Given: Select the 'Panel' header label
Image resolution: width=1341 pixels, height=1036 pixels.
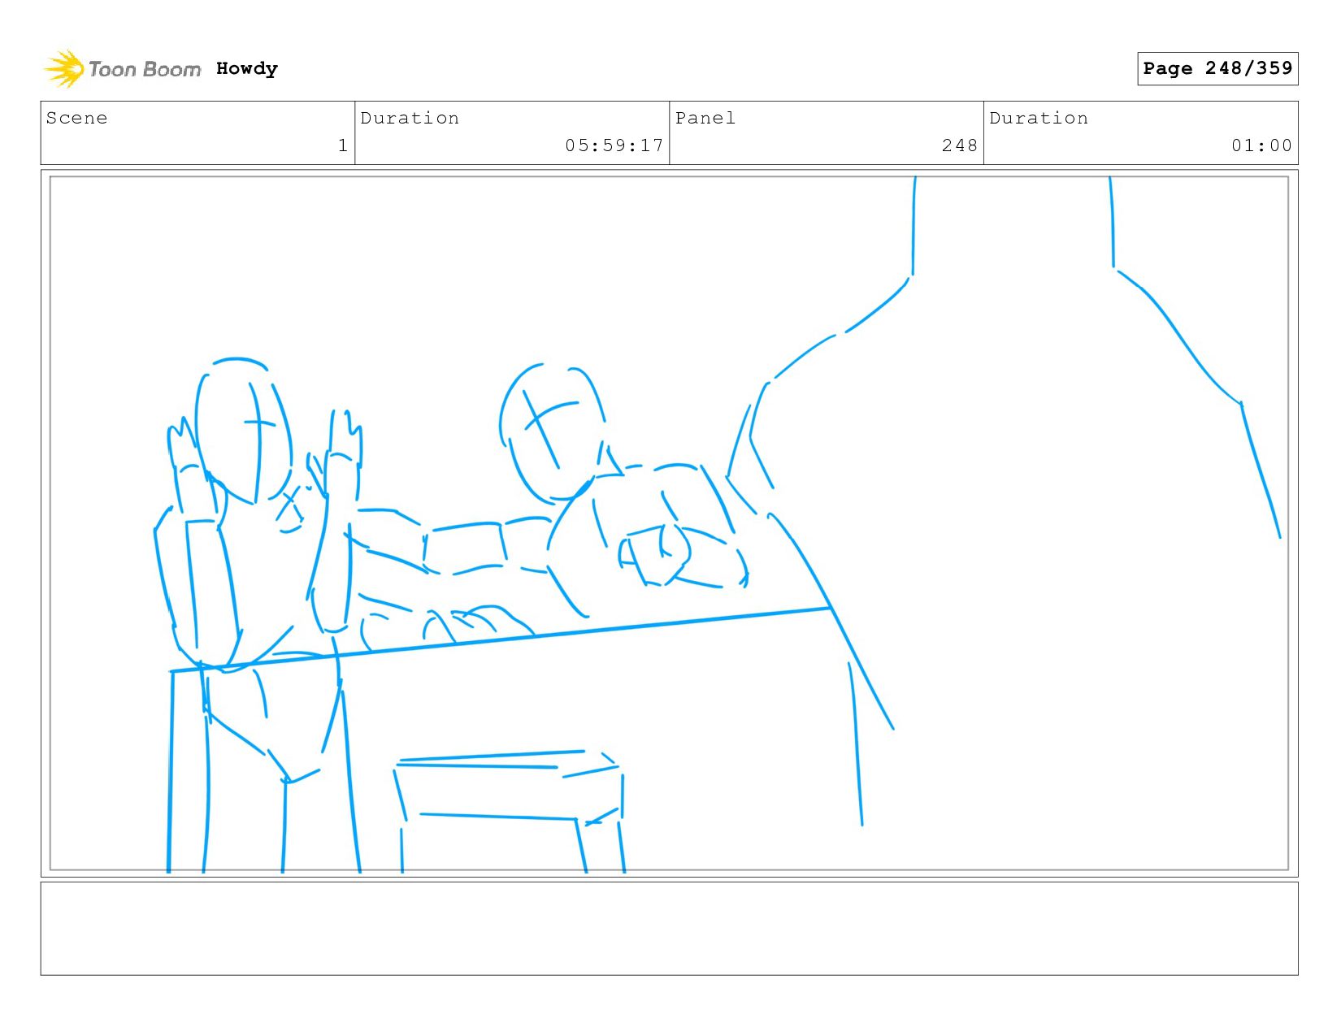Looking at the screenshot, I should tap(705, 118).
